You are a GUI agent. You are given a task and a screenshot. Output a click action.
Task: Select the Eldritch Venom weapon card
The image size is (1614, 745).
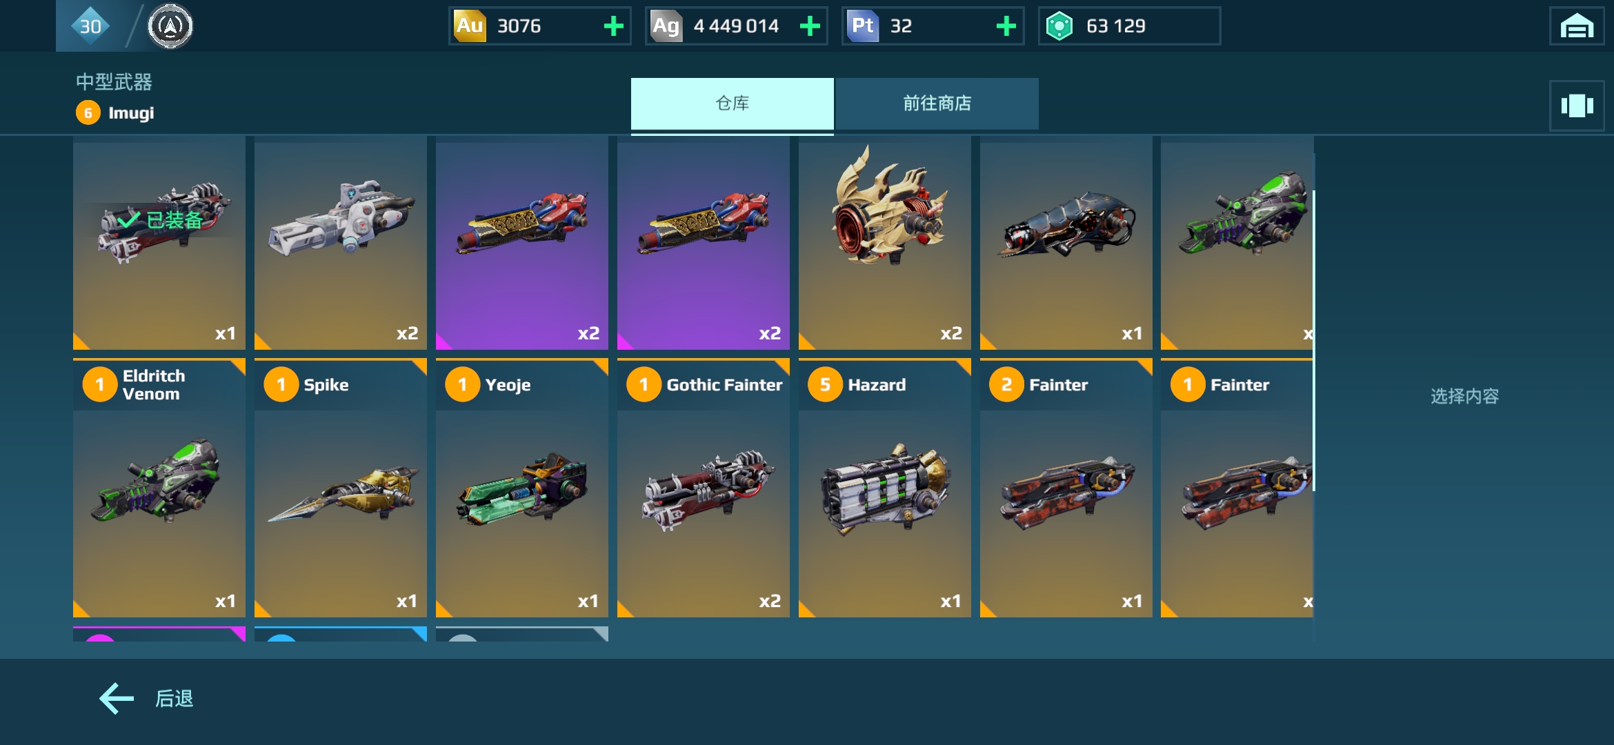(159, 488)
